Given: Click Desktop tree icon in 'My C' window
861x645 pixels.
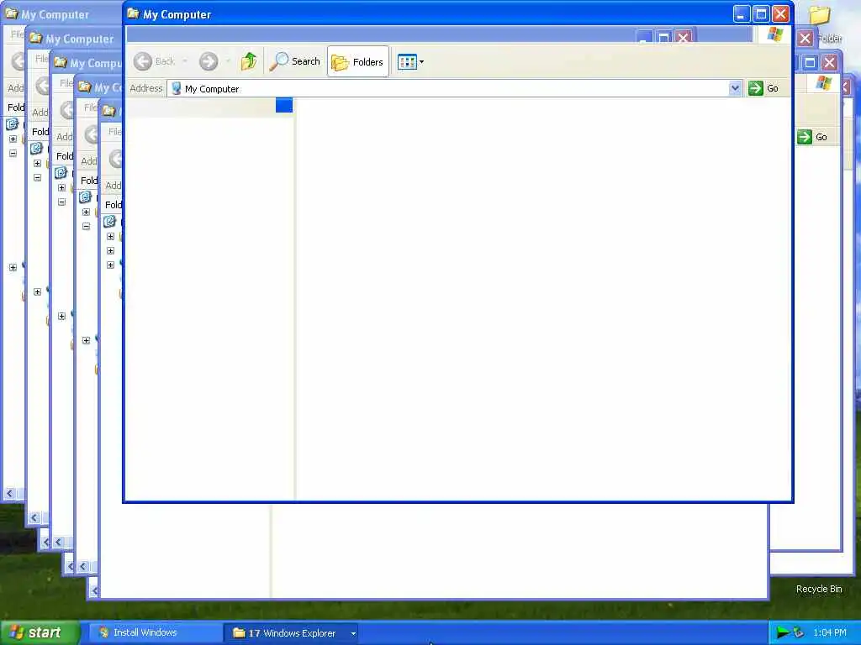Looking at the screenshot, I should 85,197.
